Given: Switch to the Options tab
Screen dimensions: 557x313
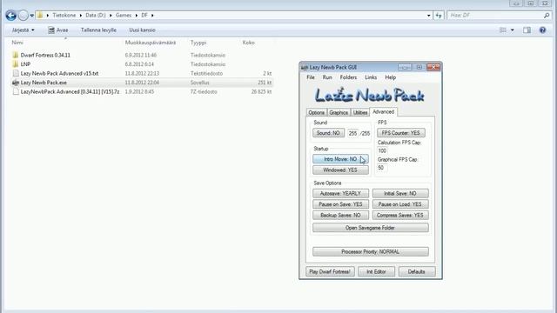Looking at the screenshot, I should tap(316, 112).
